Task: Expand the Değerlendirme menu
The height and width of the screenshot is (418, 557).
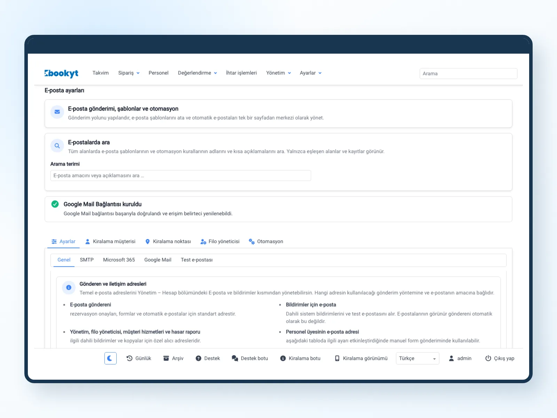Action: point(197,73)
